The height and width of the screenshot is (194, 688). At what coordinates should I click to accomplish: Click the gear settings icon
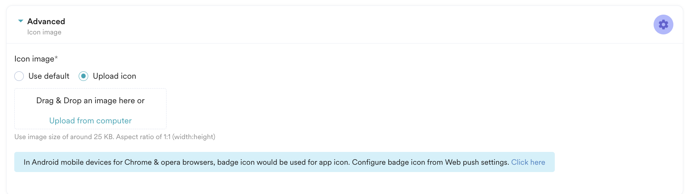pyautogui.click(x=663, y=25)
